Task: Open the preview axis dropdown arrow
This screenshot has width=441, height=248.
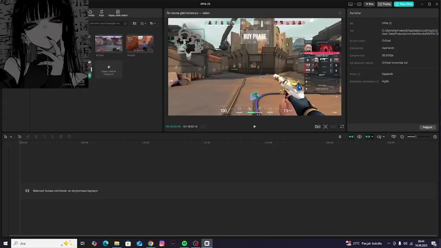Action: click(x=383, y=137)
